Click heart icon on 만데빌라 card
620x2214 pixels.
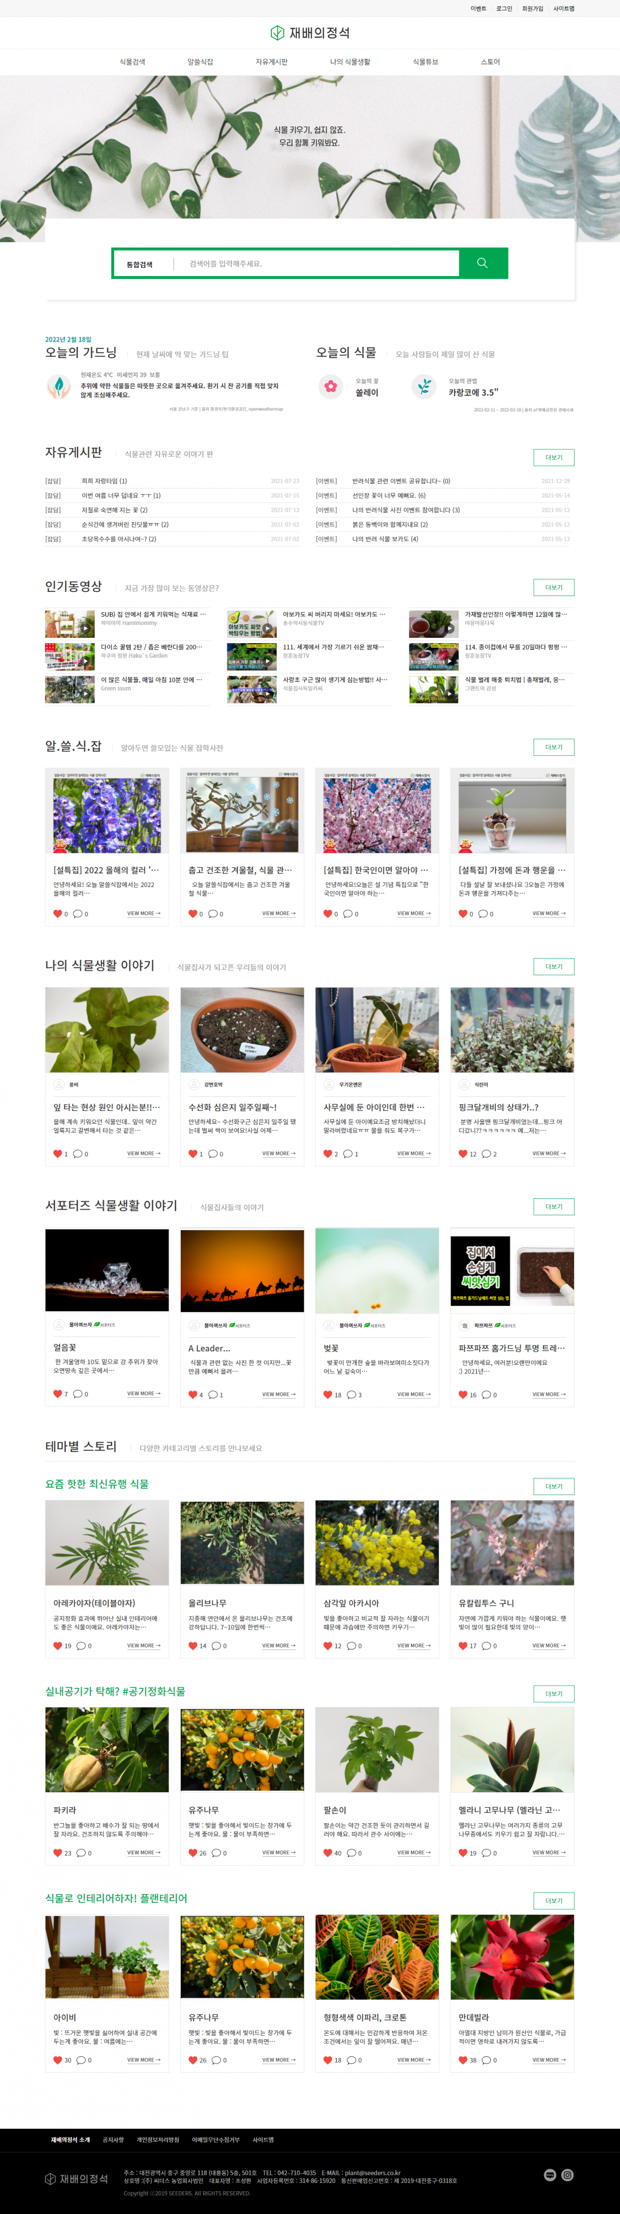463,2059
